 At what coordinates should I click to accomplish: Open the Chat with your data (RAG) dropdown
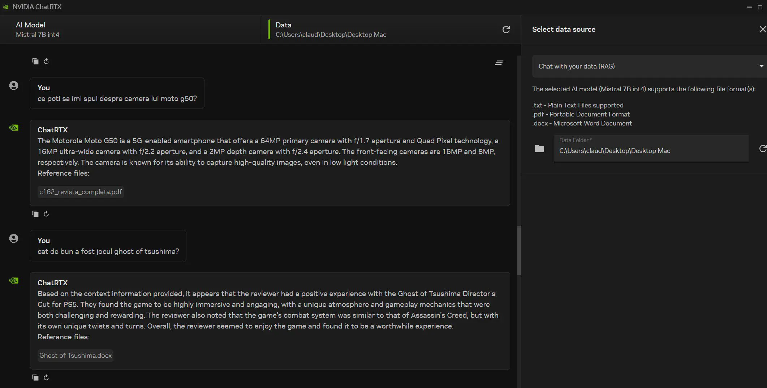tap(649, 66)
